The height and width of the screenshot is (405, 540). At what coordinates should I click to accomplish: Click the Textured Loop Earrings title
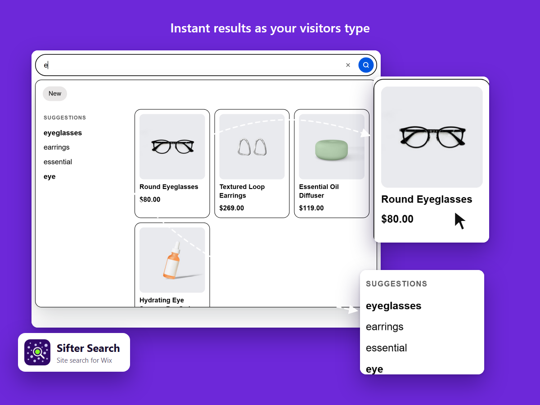pyautogui.click(x=242, y=191)
